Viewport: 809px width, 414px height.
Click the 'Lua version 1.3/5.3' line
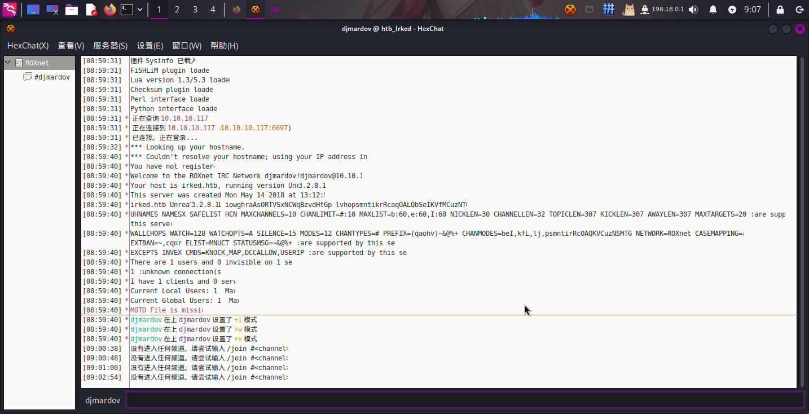tap(180, 80)
